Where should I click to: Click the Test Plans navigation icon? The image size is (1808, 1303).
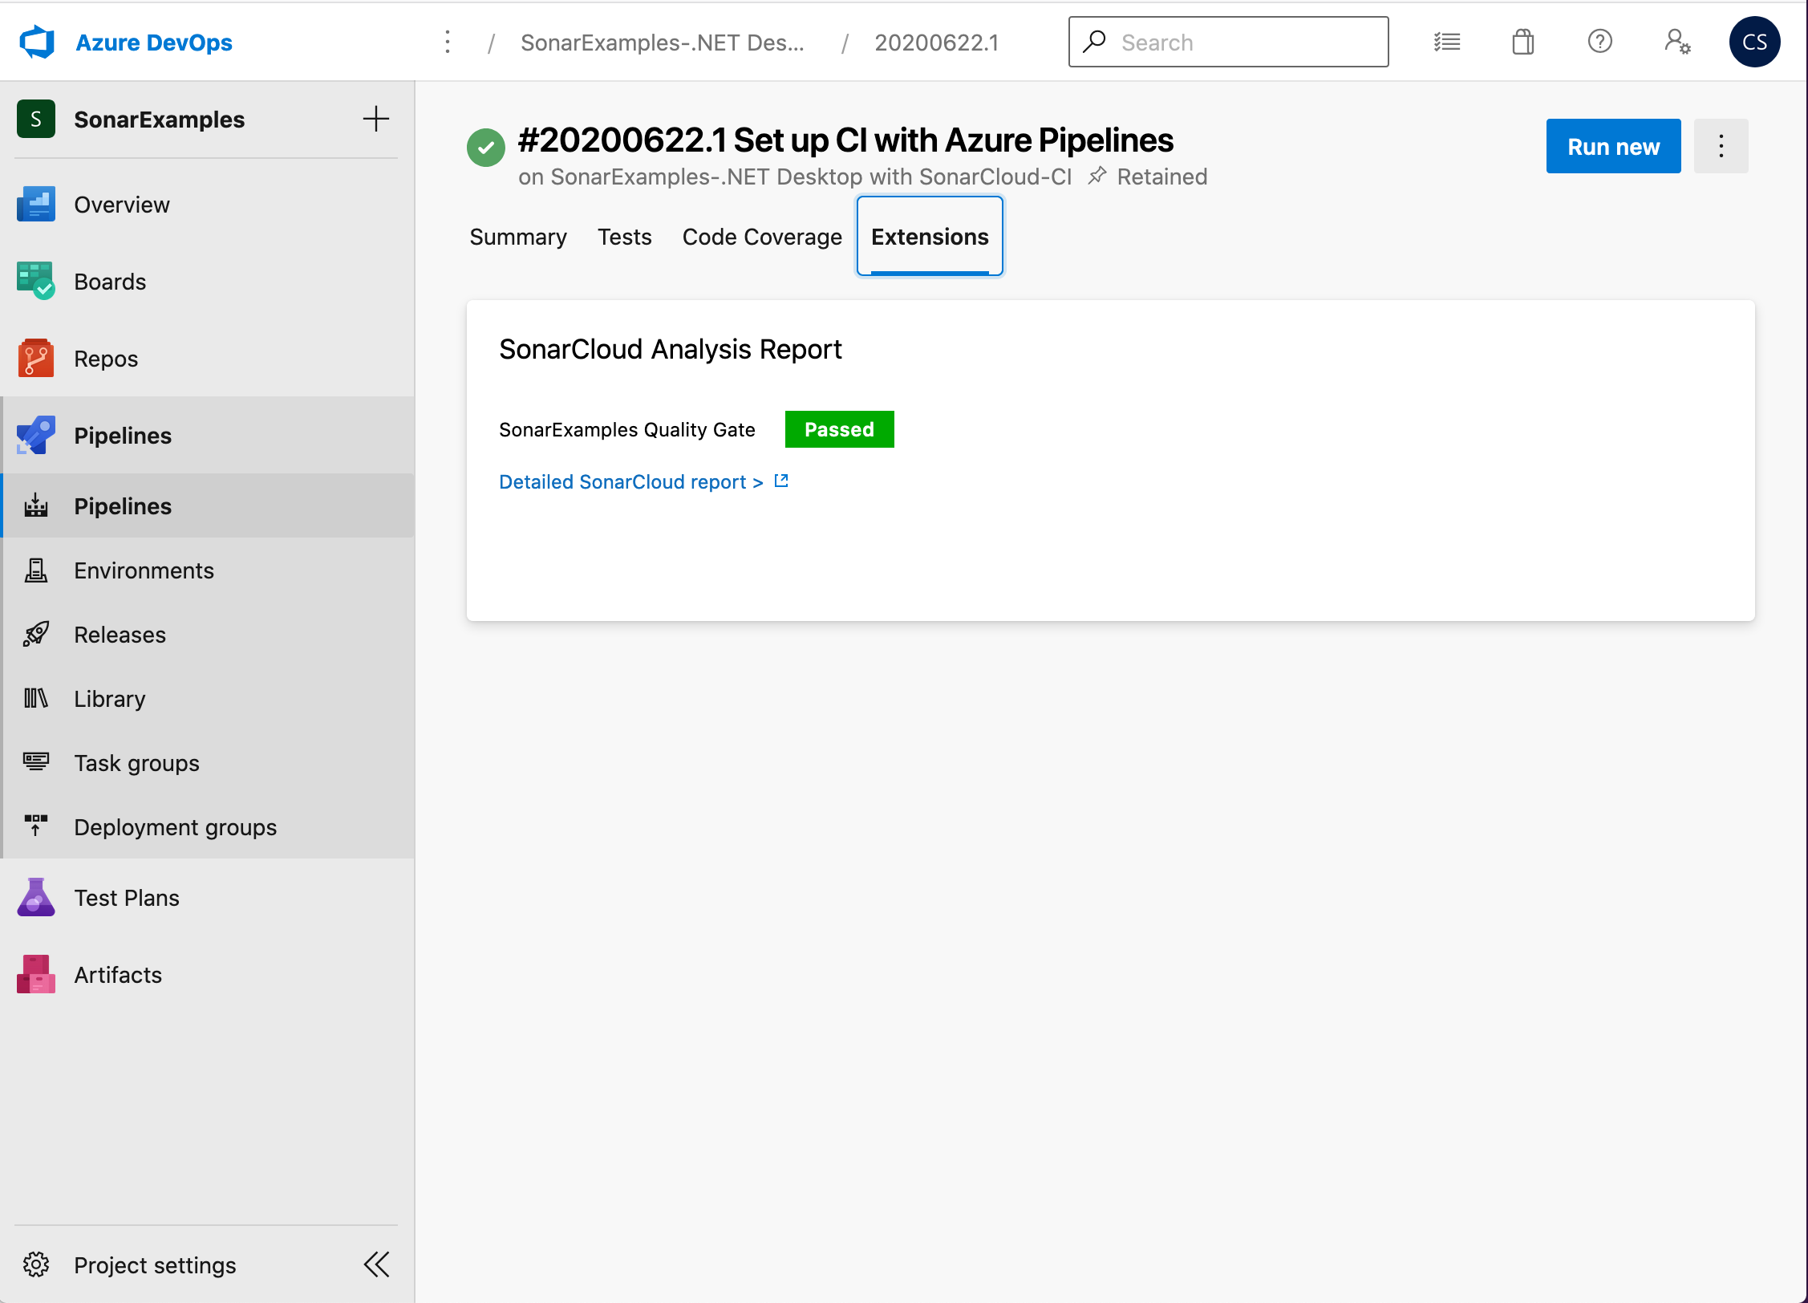pos(37,897)
